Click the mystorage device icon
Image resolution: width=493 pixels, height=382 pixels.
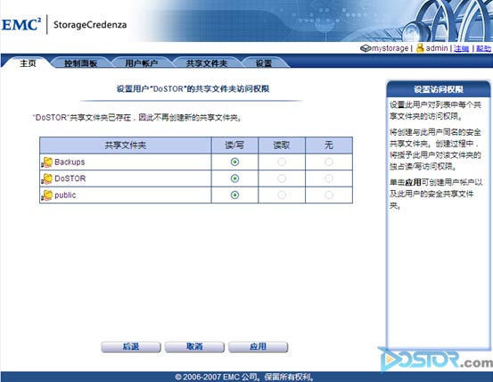click(366, 48)
